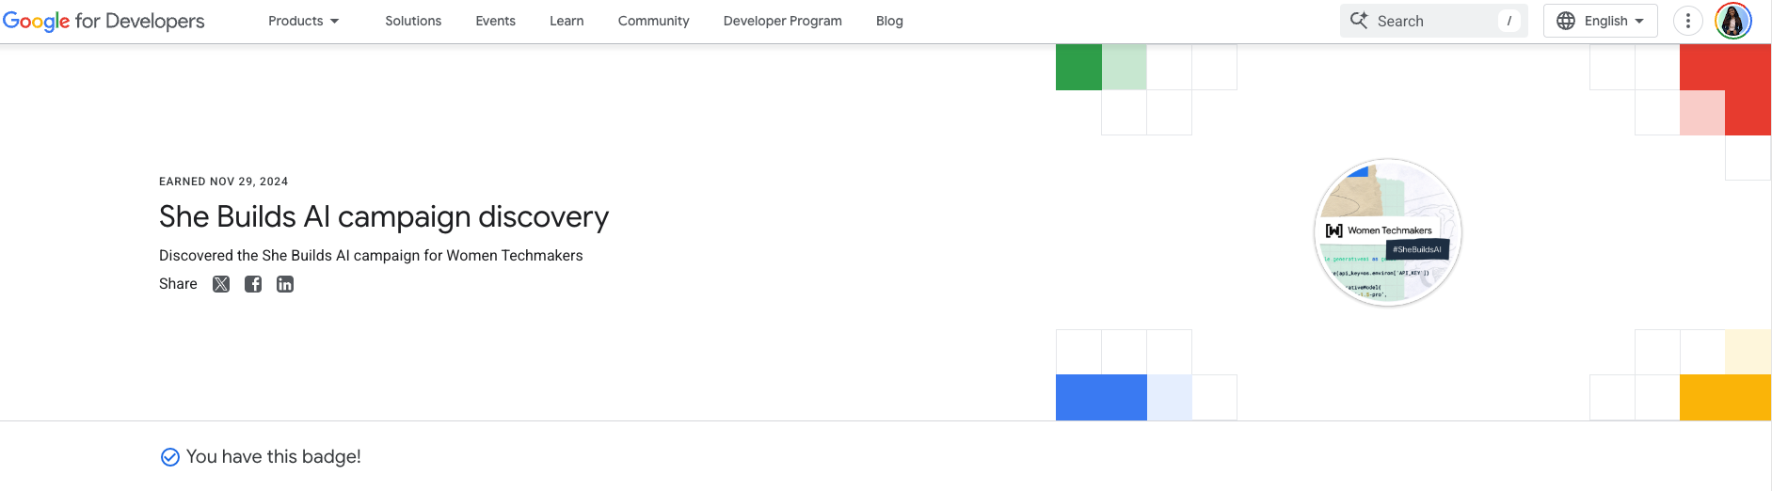Open the user profile avatar
The width and height of the screenshot is (1772, 491).
[1733, 21]
